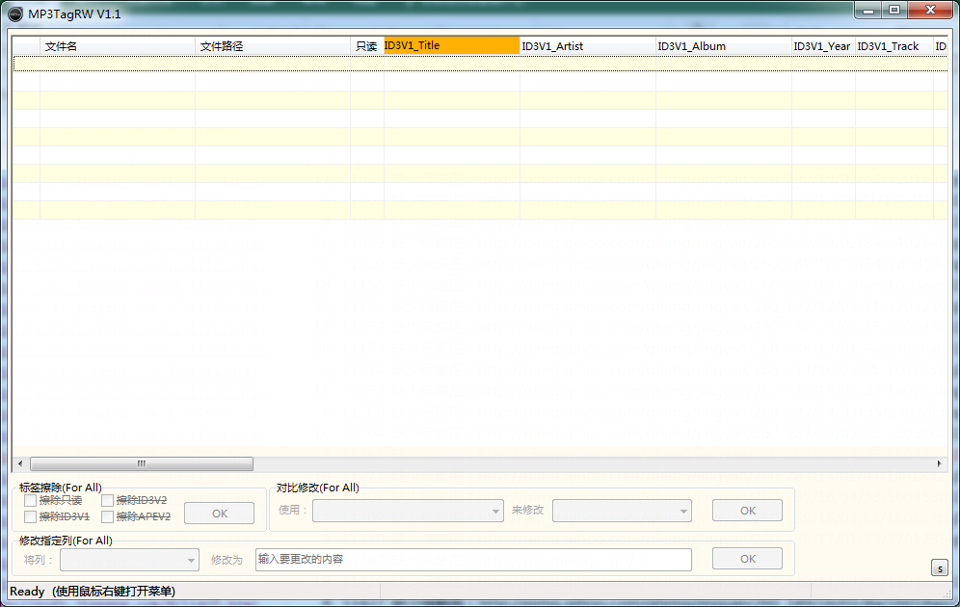Click the 修改为 content input field
Viewport: 960px width, 607px height.
pyautogui.click(x=473, y=559)
